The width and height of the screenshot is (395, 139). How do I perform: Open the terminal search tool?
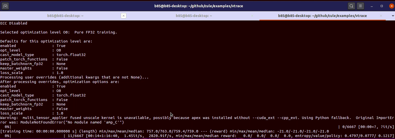(351, 6)
